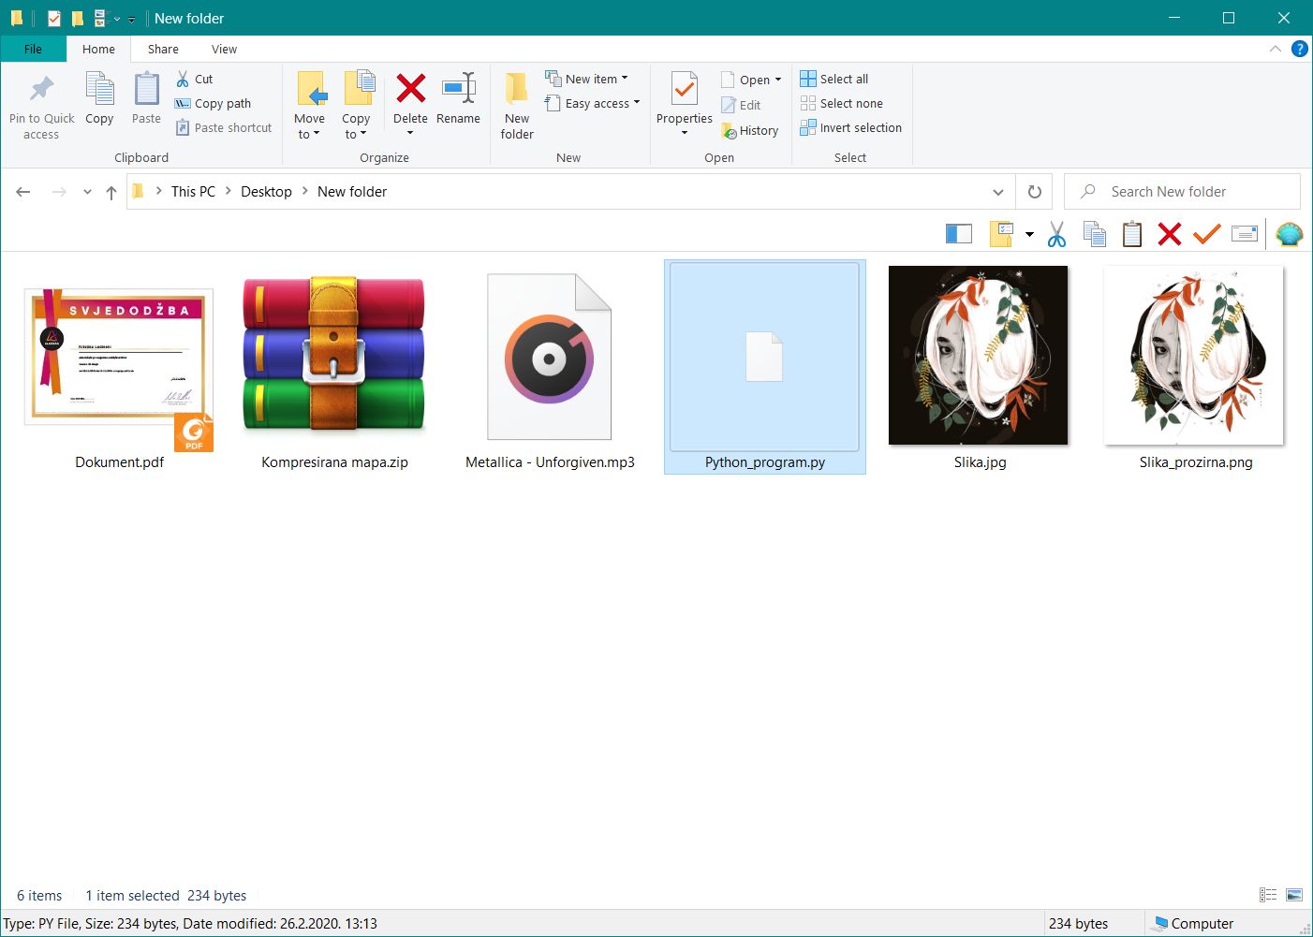Open Classic Shell settings shell icon
The image size is (1313, 937).
pyautogui.click(x=1289, y=234)
